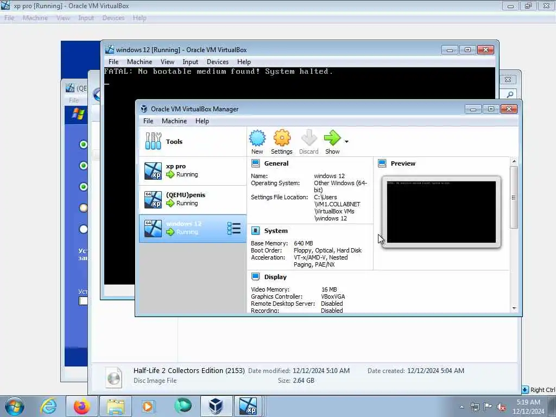556x417 pixels.
Task: Click the System section heading
Action: click(x=276, y=231)
